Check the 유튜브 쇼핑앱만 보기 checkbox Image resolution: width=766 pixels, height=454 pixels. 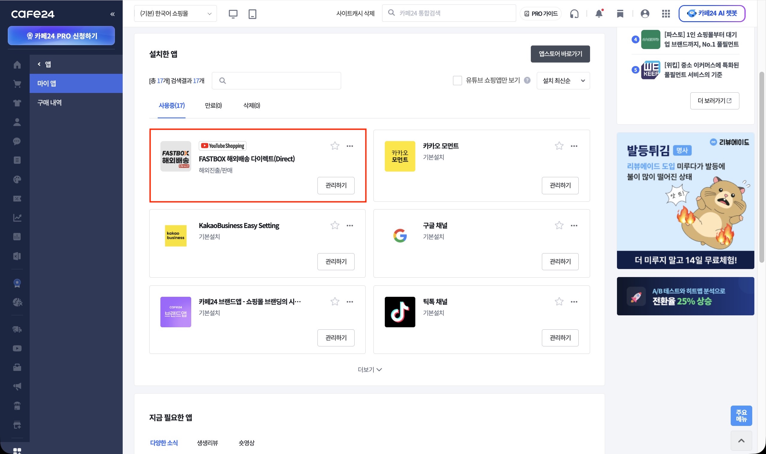click(457, 80)
